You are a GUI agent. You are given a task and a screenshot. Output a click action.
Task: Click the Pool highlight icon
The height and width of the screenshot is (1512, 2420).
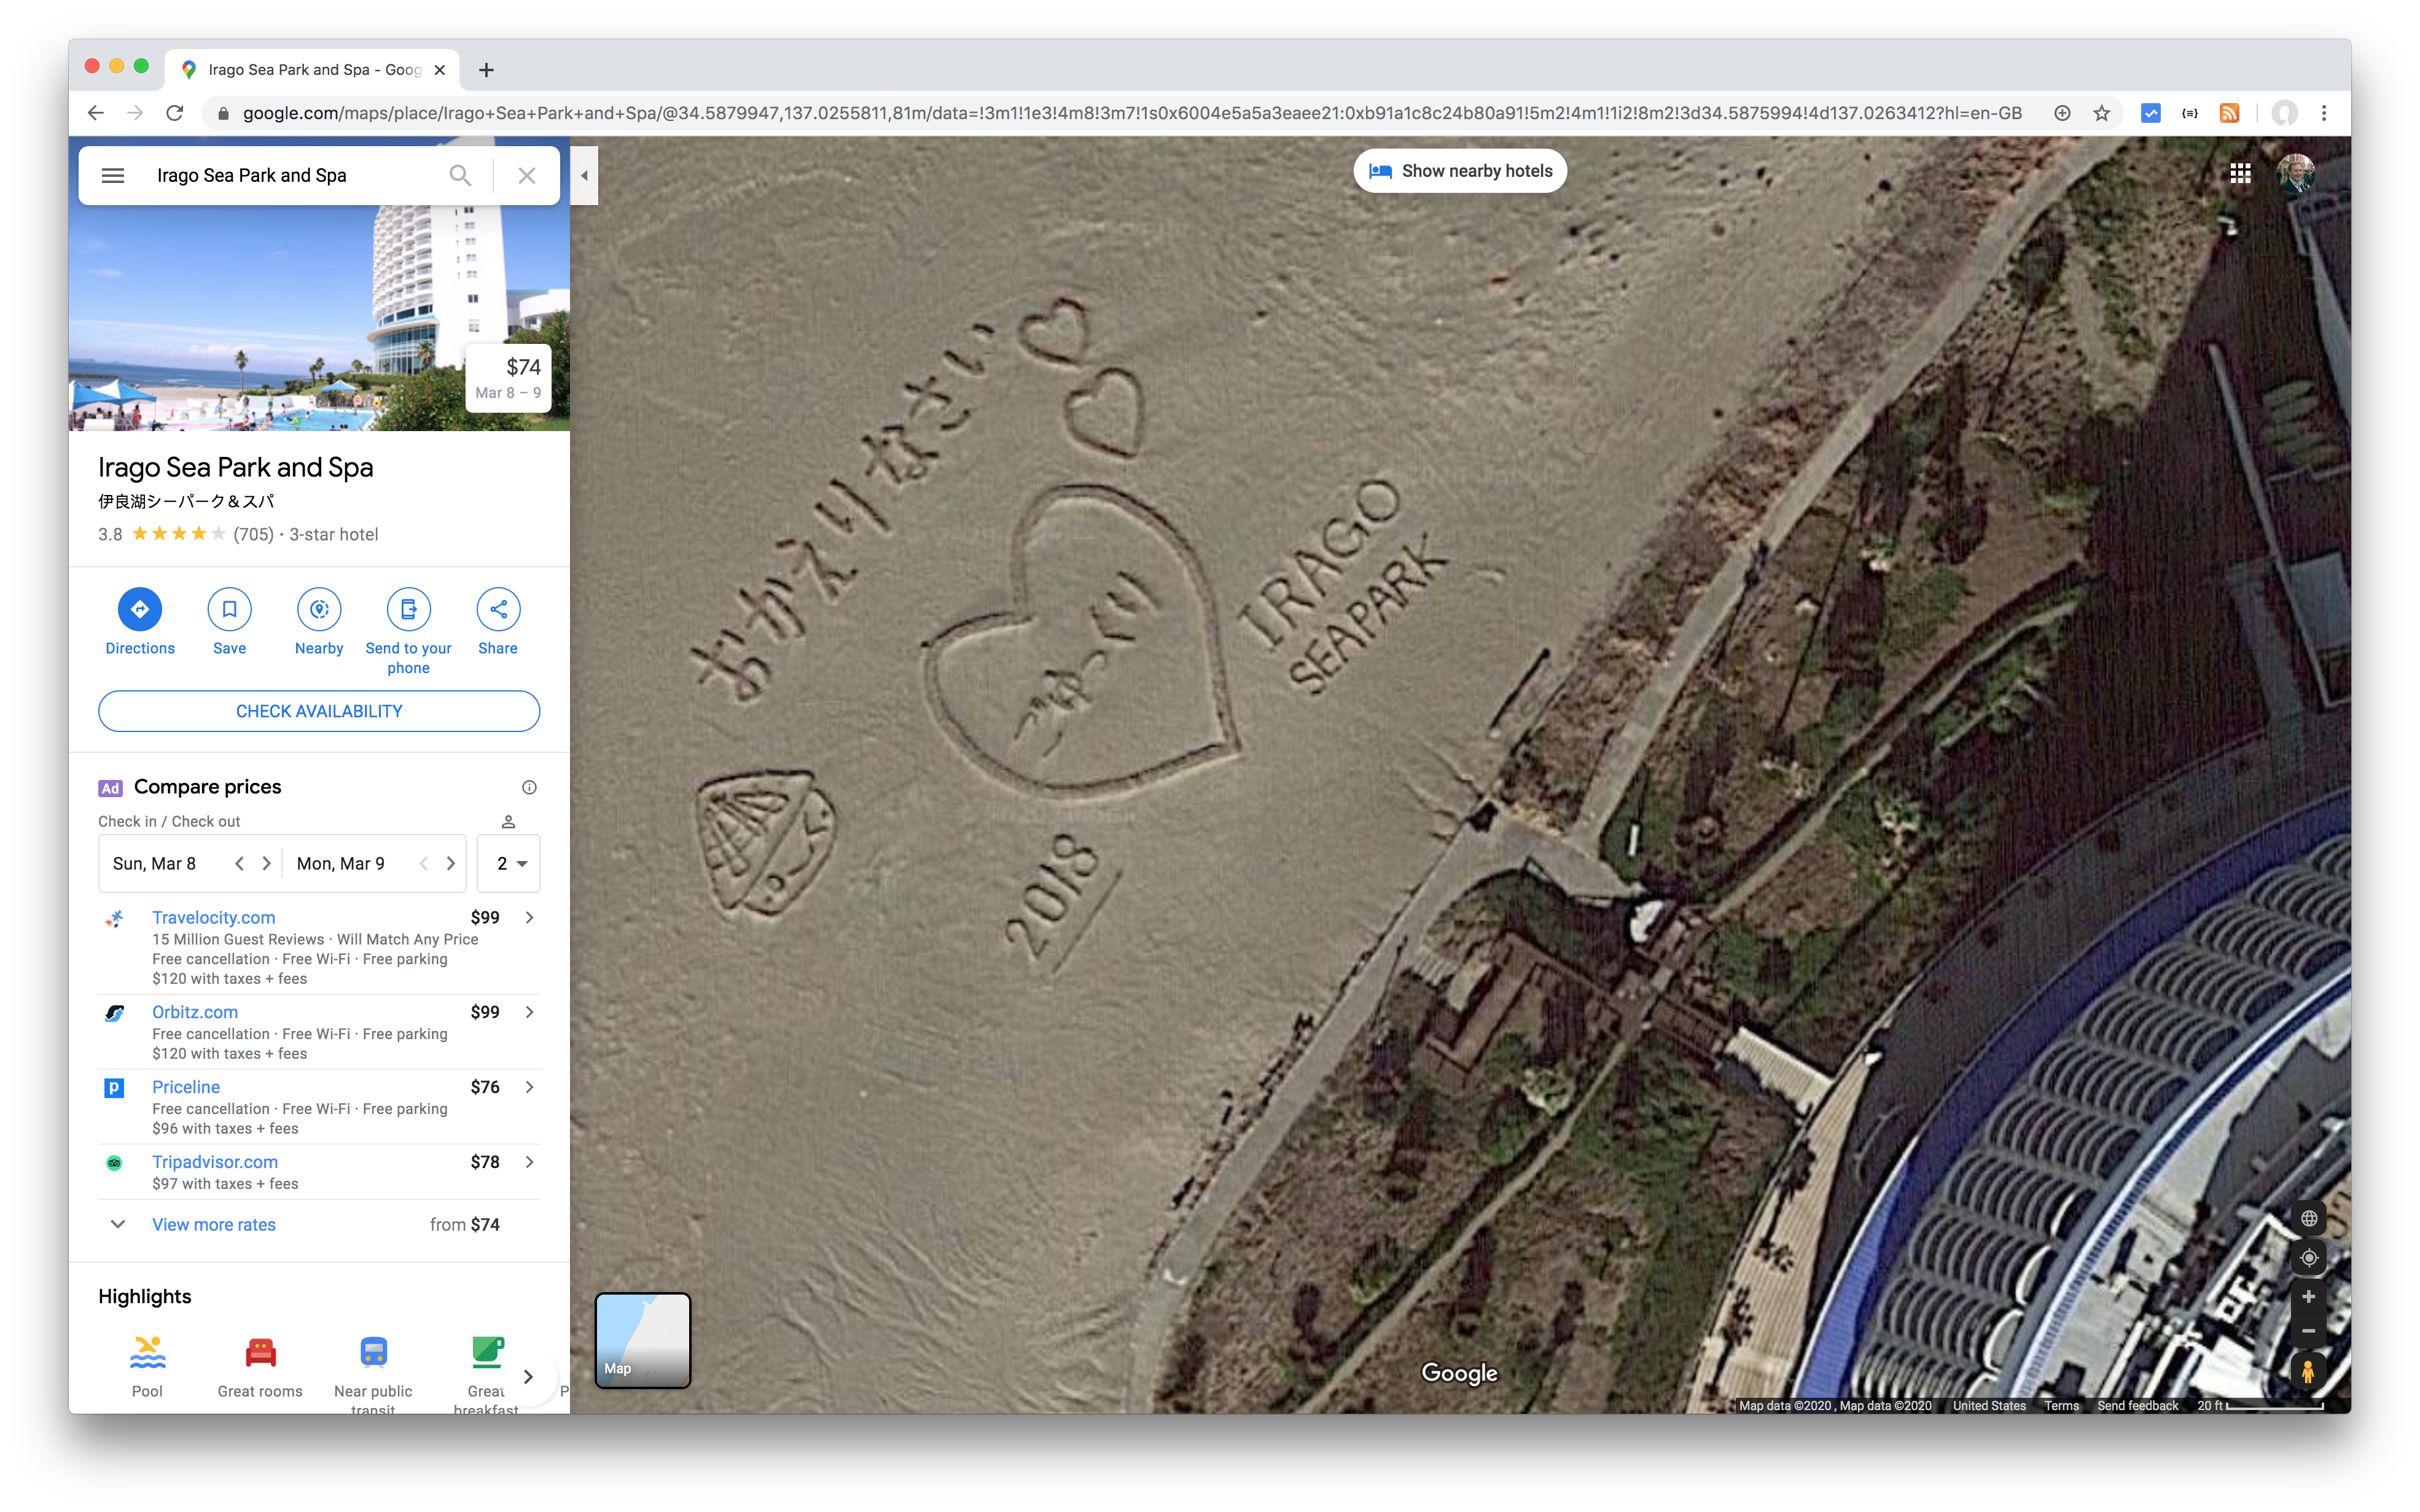(147, 1353)
